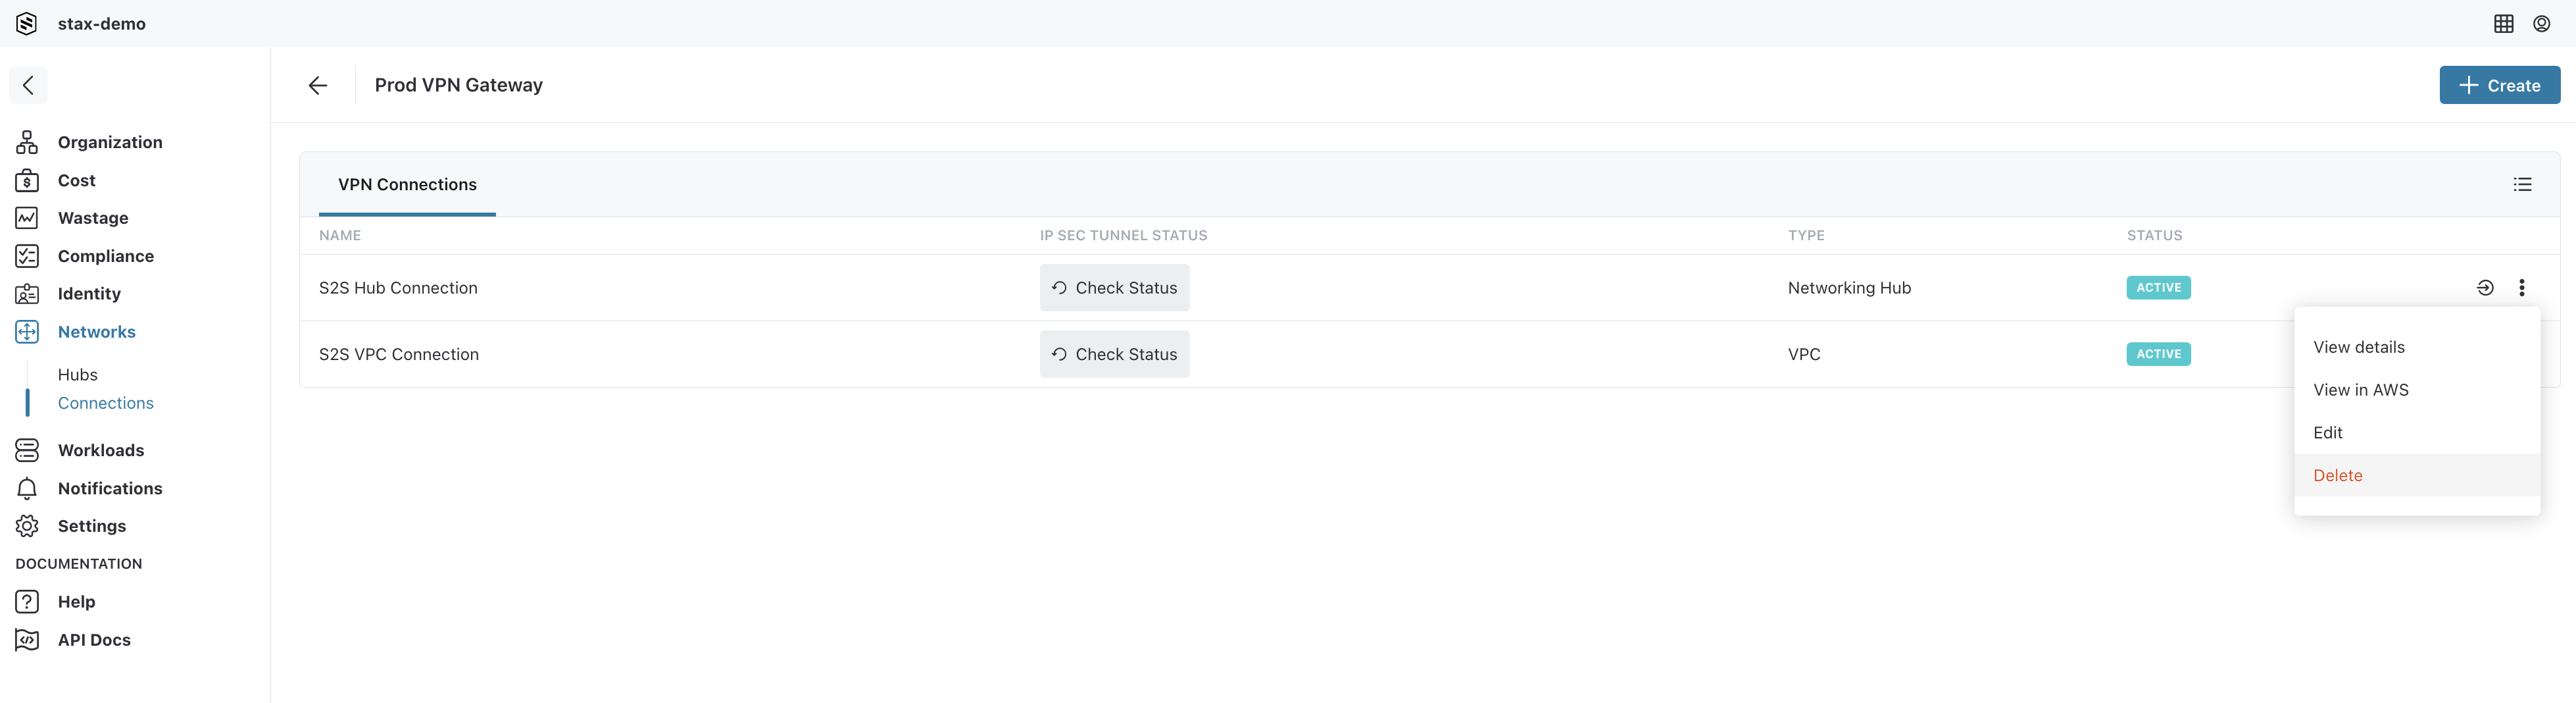This screenshot has height=703, width=2576.
Task: Open Wastage from the sidebar
Action: (x=93, y=218)
